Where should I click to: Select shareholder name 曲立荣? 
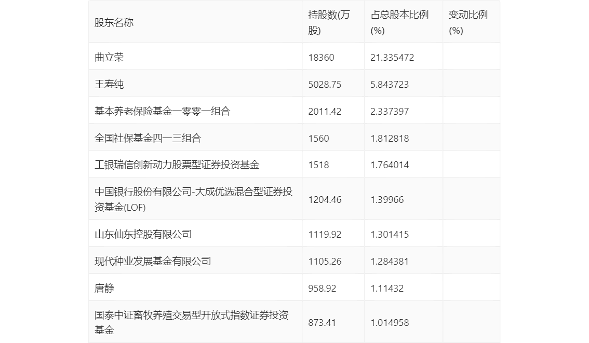coord(109,58)
